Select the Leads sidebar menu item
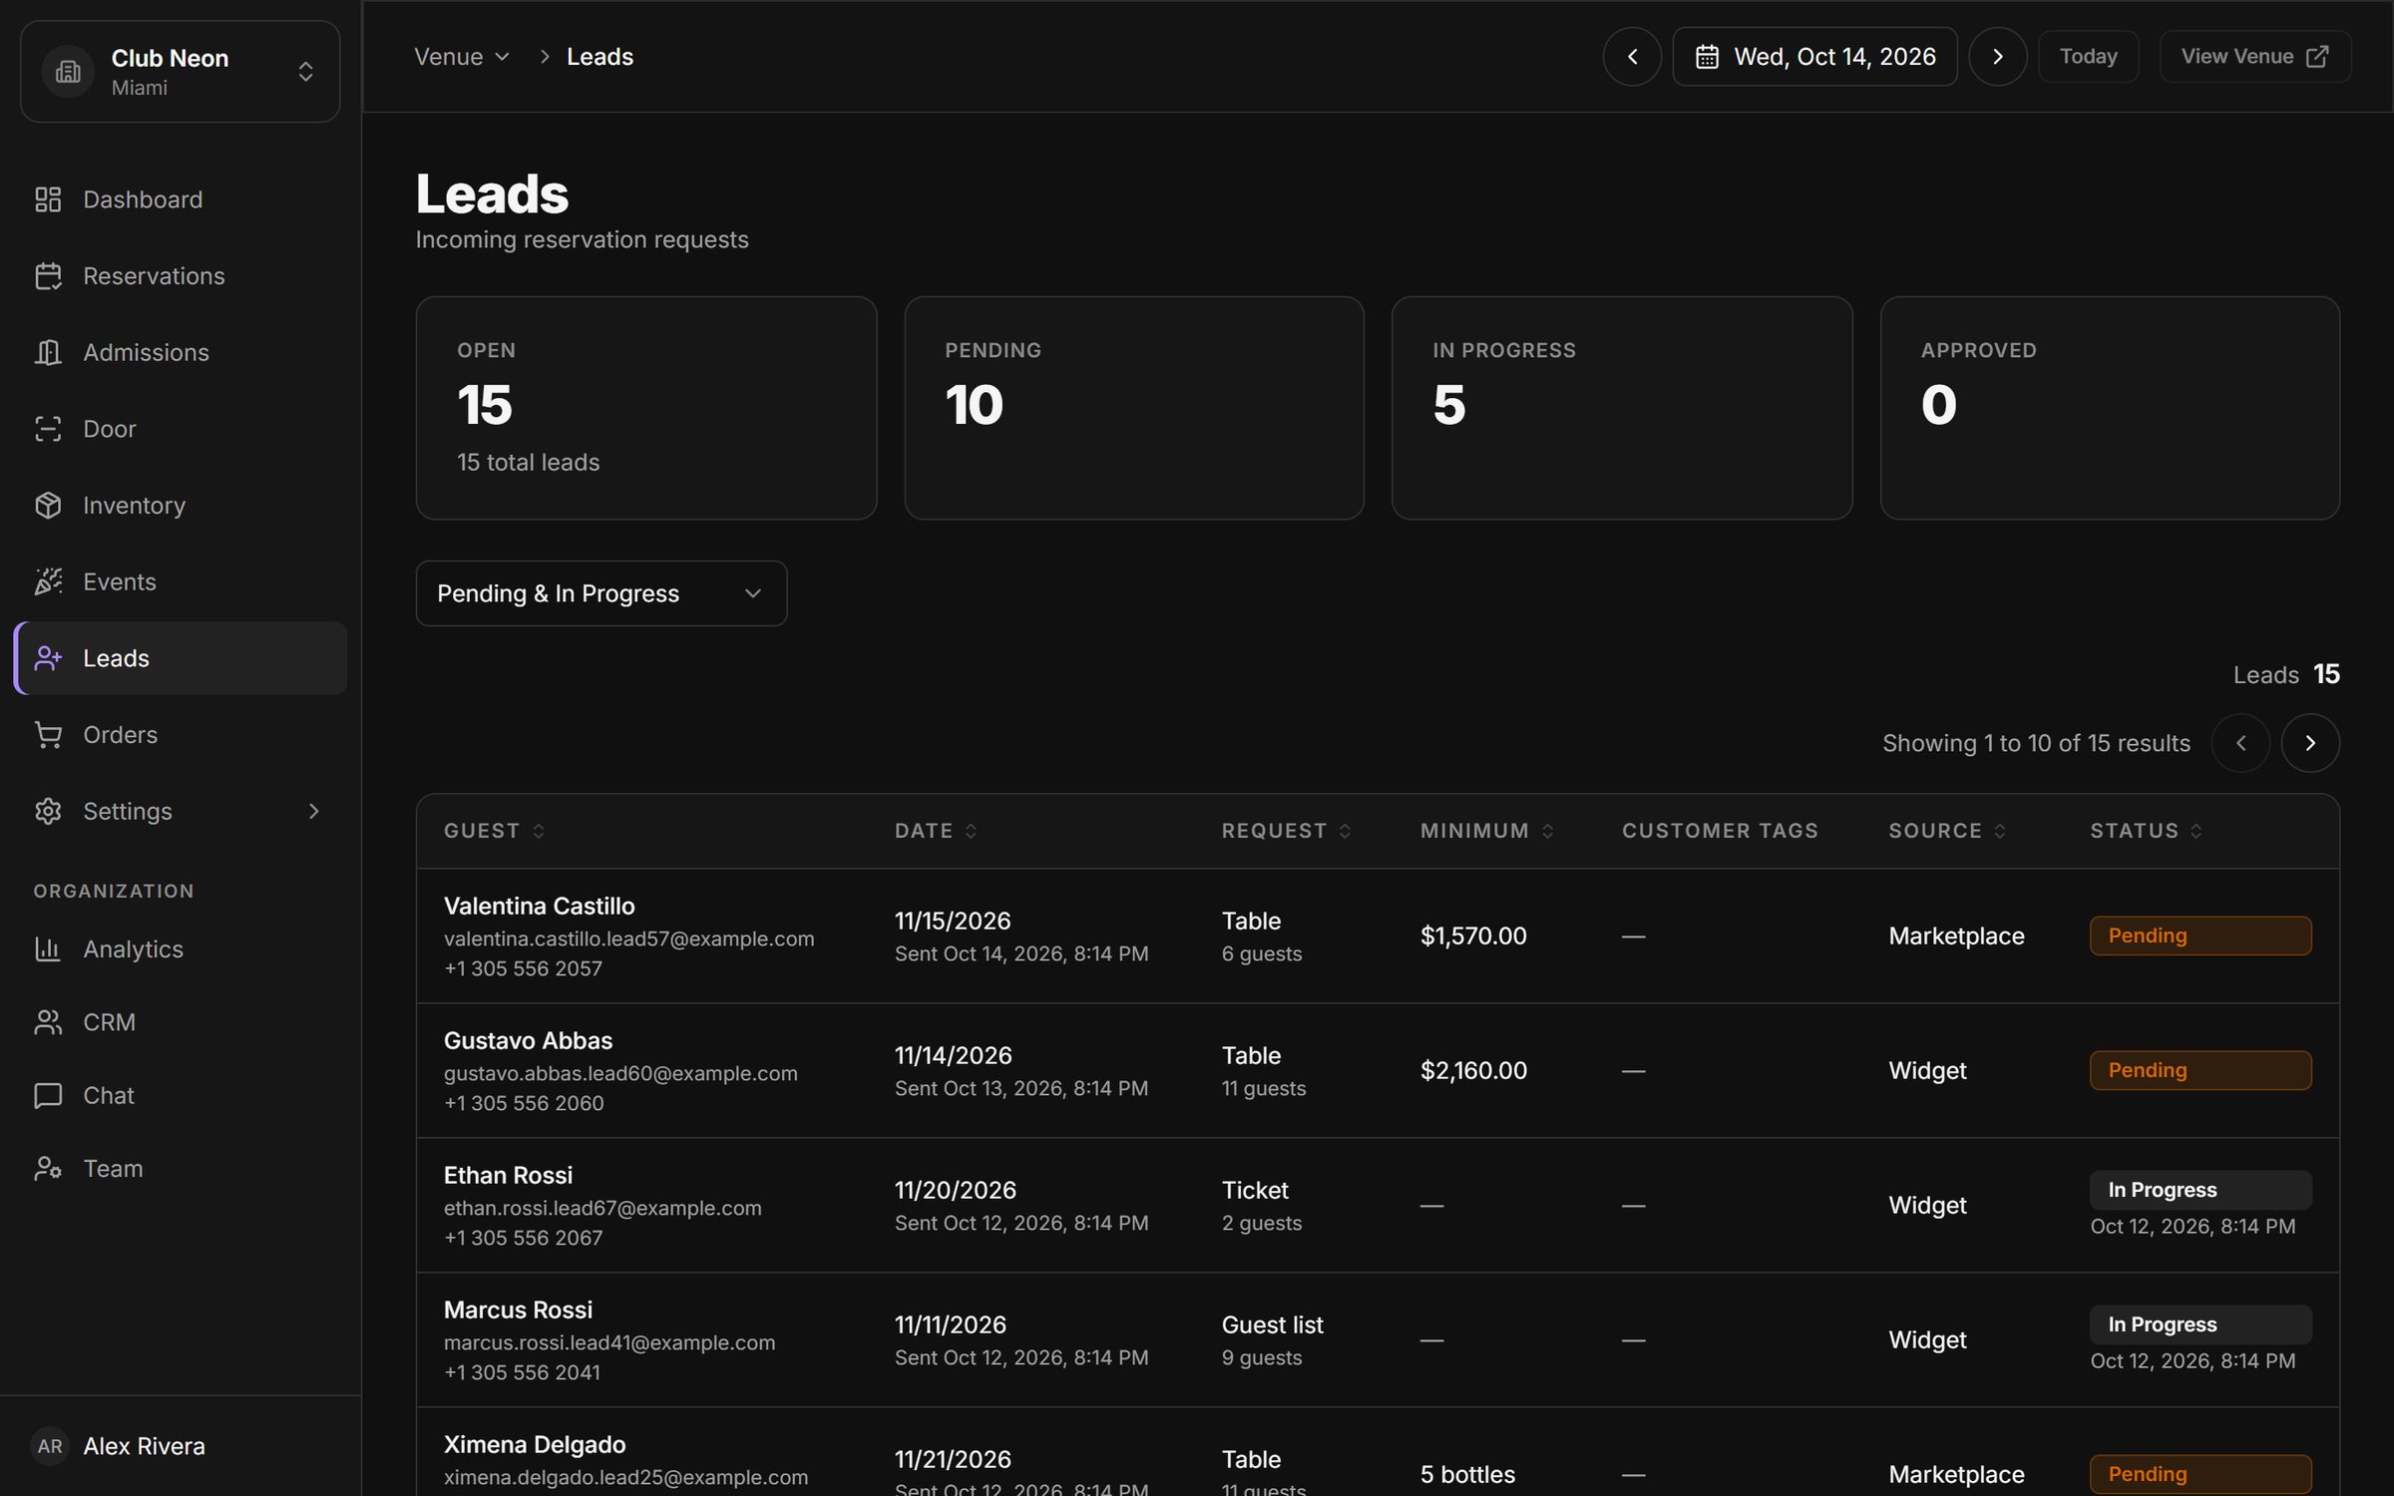 pyautogui.click(x=181, y=658)
